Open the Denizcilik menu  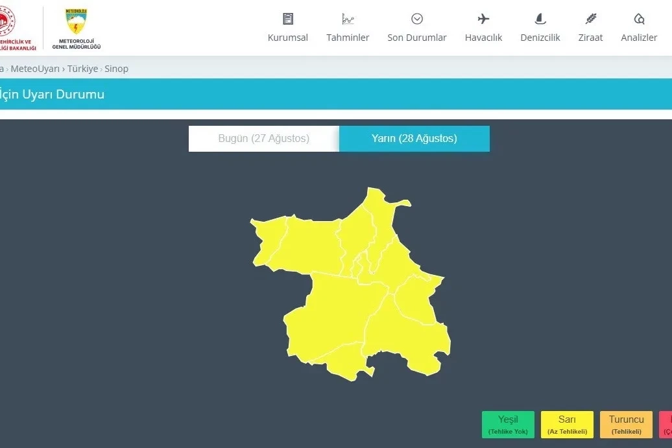click(540, 38)
